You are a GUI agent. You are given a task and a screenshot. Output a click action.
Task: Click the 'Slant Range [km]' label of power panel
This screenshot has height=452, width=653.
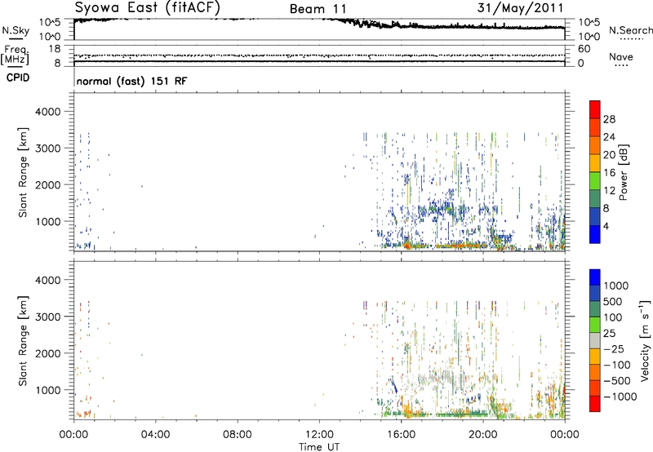click(23, 173)
